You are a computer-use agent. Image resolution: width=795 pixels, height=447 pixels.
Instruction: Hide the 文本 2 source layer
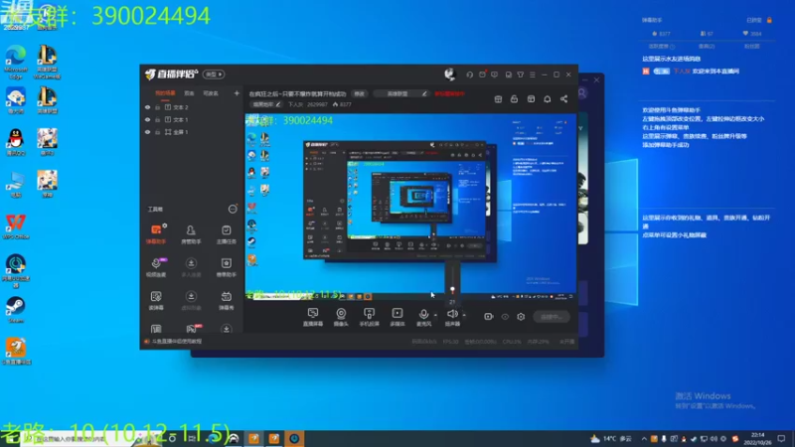point(147,107)
